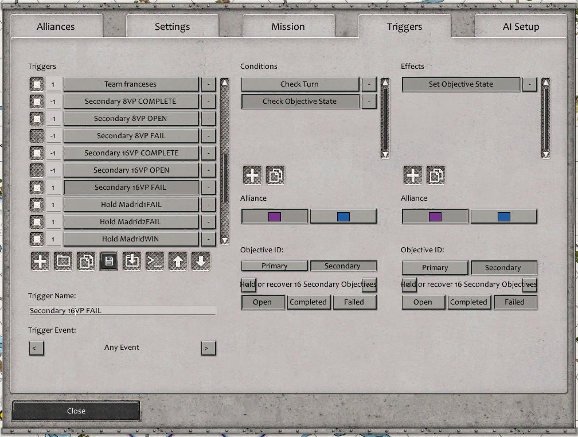Select the Check Turn condition
The height and width of the screenshot is (437, 578).
(x=300, y=84)
